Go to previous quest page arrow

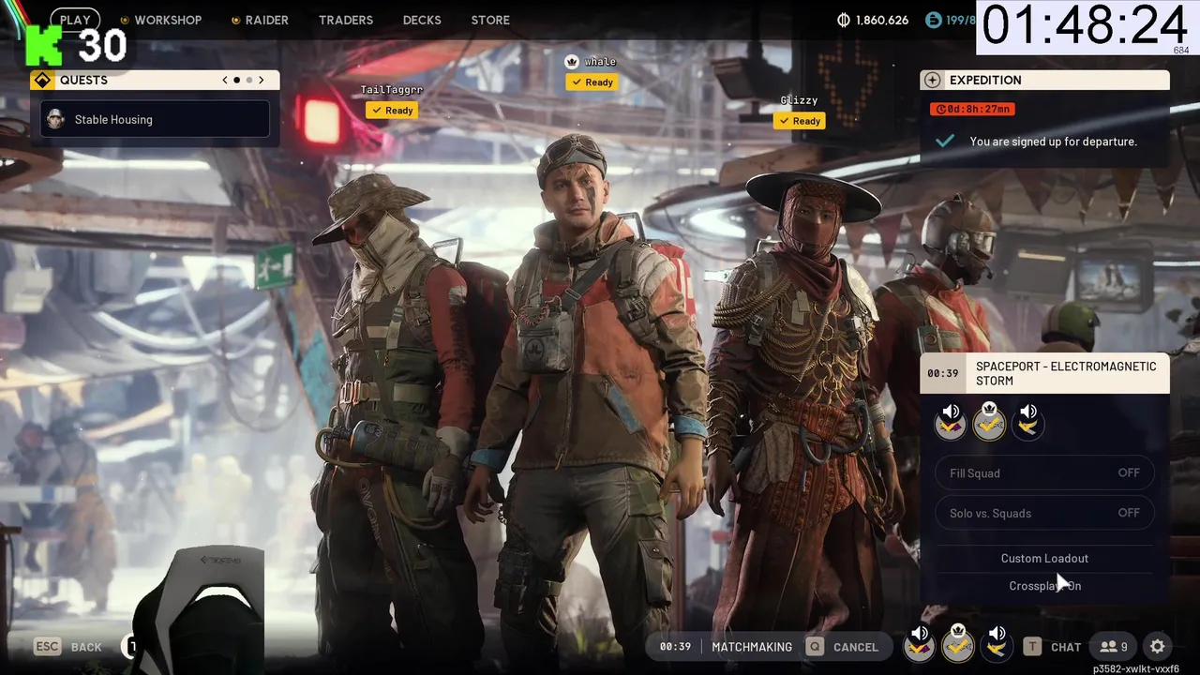click(225, 80)
